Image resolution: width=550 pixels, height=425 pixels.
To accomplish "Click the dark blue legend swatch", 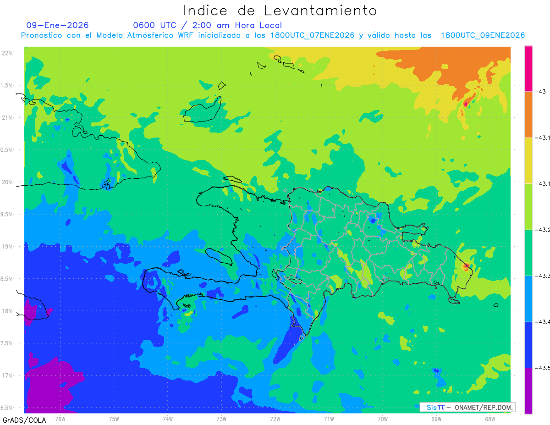I will coord(528,345).
